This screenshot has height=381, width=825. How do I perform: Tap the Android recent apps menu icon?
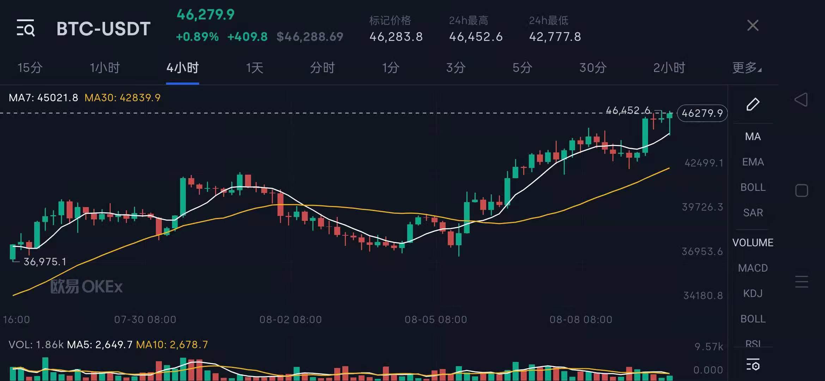pos(801,282)
